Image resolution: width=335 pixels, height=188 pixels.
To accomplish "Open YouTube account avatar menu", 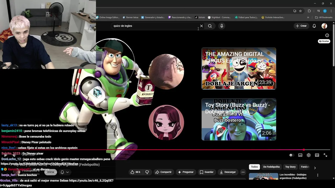I will (324, 26).
